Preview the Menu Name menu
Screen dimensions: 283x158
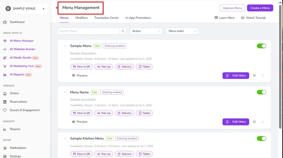coord(80,122)
